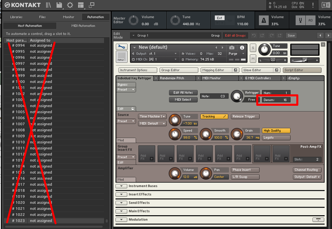Switch to the Libraries tab
The height and width of the screenshot is (229, 332).
(x=16, y=17)
